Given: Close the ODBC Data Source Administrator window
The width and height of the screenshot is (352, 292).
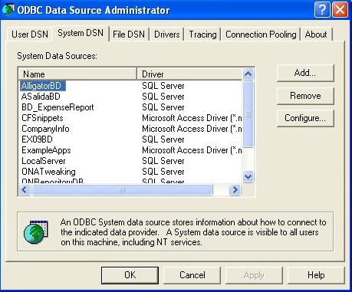Looking at the screenshot, I should pyautogui.click(x=340, y=10).
